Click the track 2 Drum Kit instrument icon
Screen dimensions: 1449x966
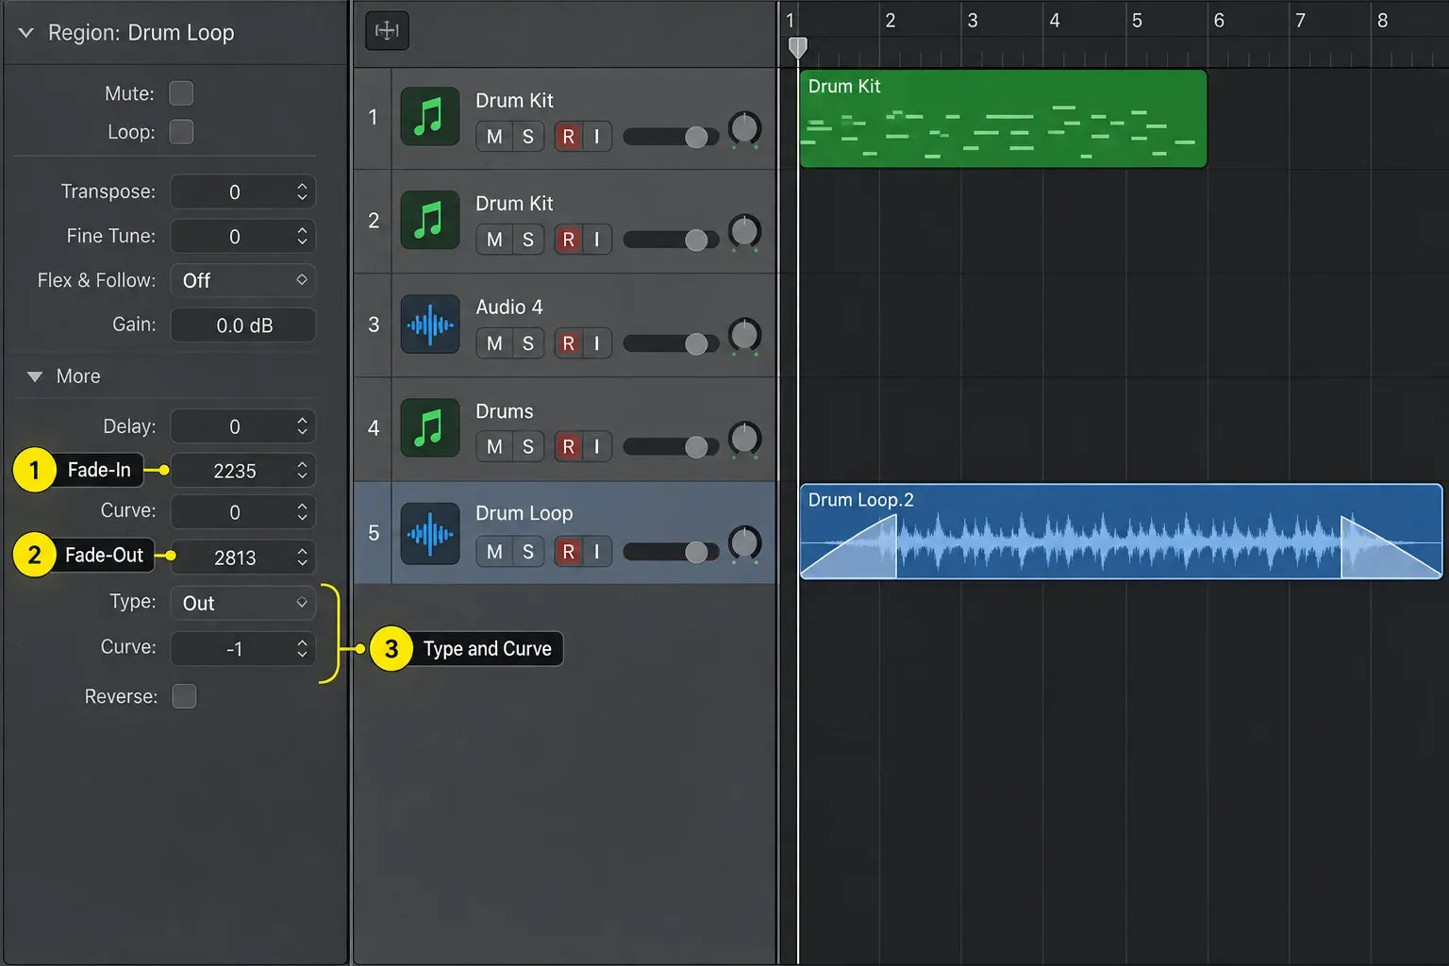[430, 220]
